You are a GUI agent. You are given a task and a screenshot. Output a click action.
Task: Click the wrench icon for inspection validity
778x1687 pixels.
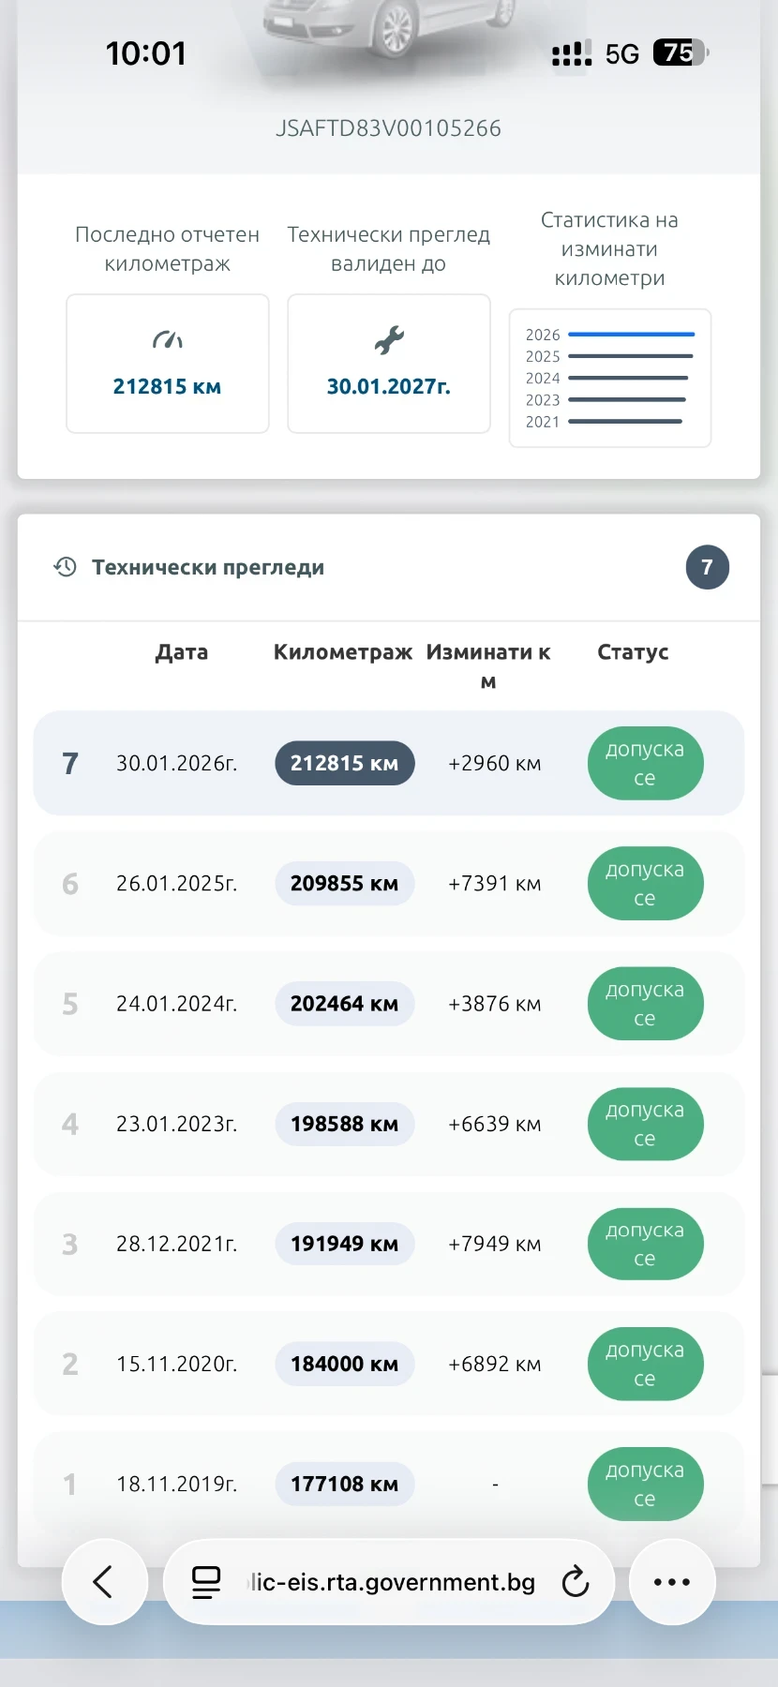(x=389, y=340)
